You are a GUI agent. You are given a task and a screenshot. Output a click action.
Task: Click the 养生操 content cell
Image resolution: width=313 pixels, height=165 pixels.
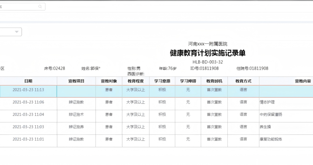point(265,127)
